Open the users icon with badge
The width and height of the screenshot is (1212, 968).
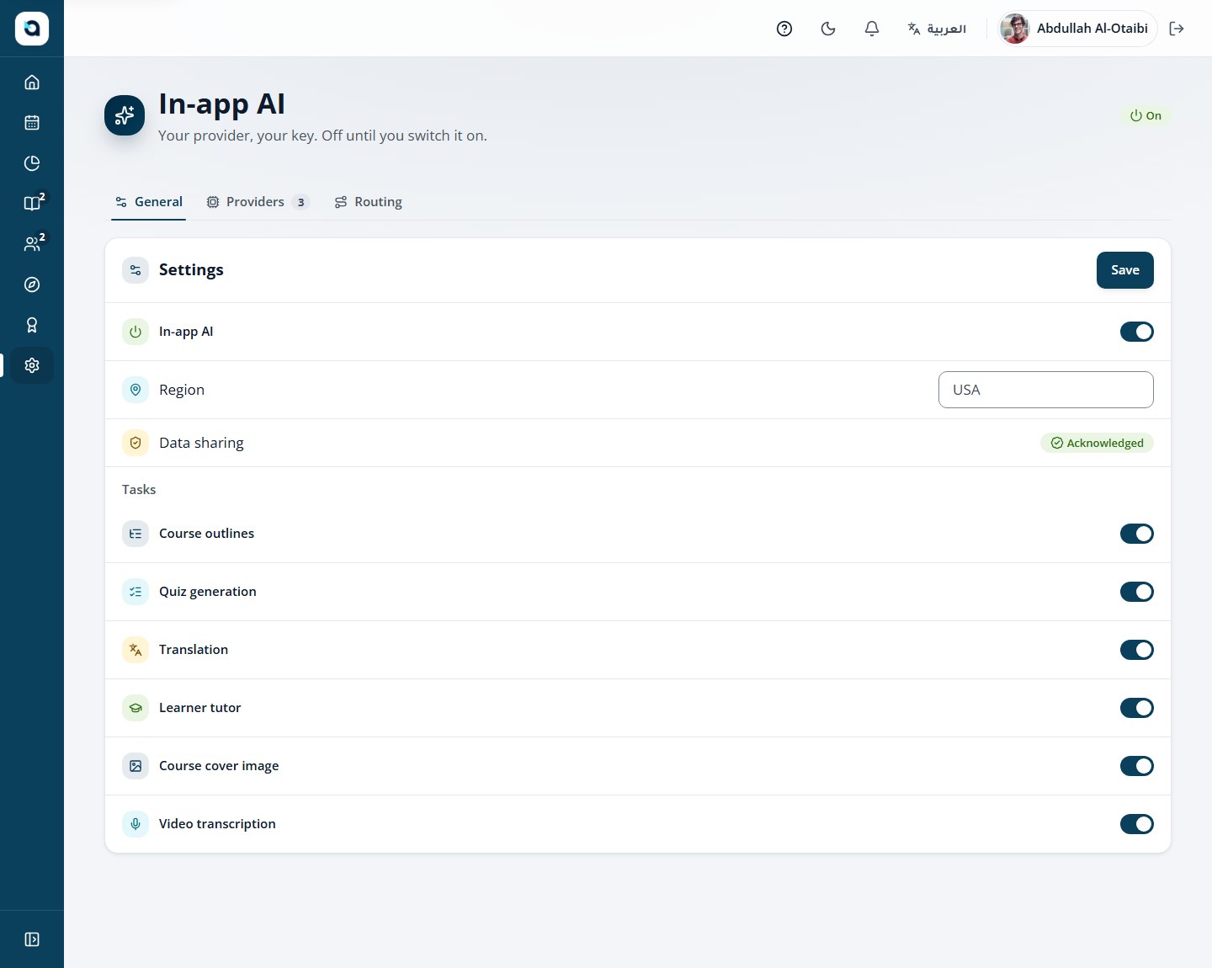(32, 244)
